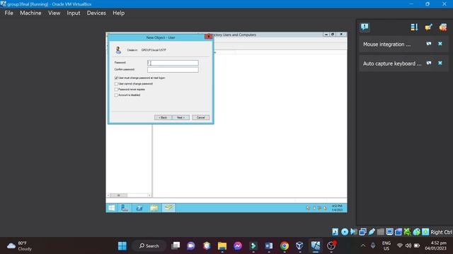
Task: Toggle User must change password at next logon
Action: coord(116,78)
